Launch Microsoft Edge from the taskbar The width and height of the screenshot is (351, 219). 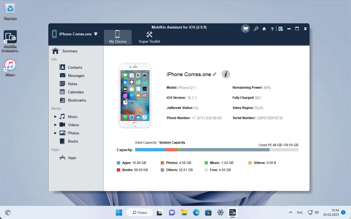pyautogui.click(x=196, y=212)
